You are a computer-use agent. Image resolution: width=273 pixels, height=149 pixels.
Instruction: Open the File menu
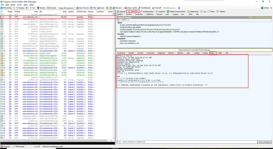pyautogui.click(x=2, y=5)
